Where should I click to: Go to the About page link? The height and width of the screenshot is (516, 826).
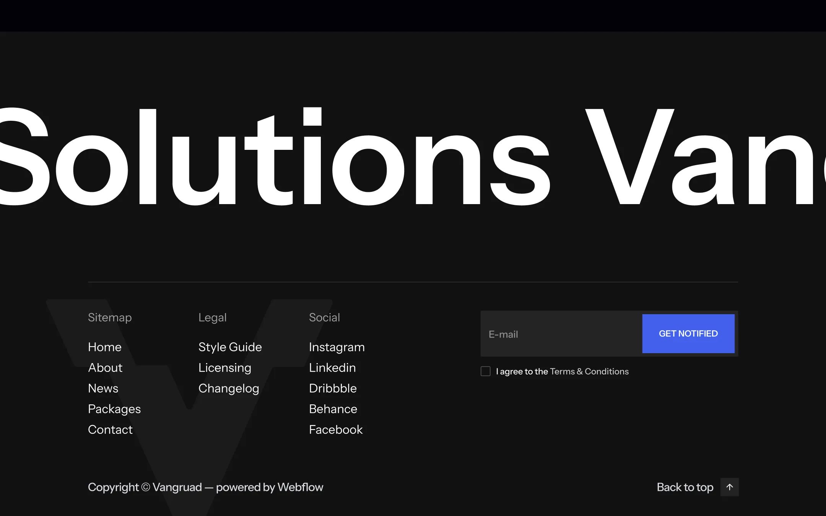point(105,368)
